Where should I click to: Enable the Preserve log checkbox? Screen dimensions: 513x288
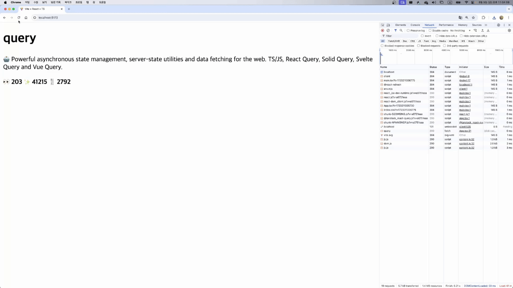click(x=408, y=30)
